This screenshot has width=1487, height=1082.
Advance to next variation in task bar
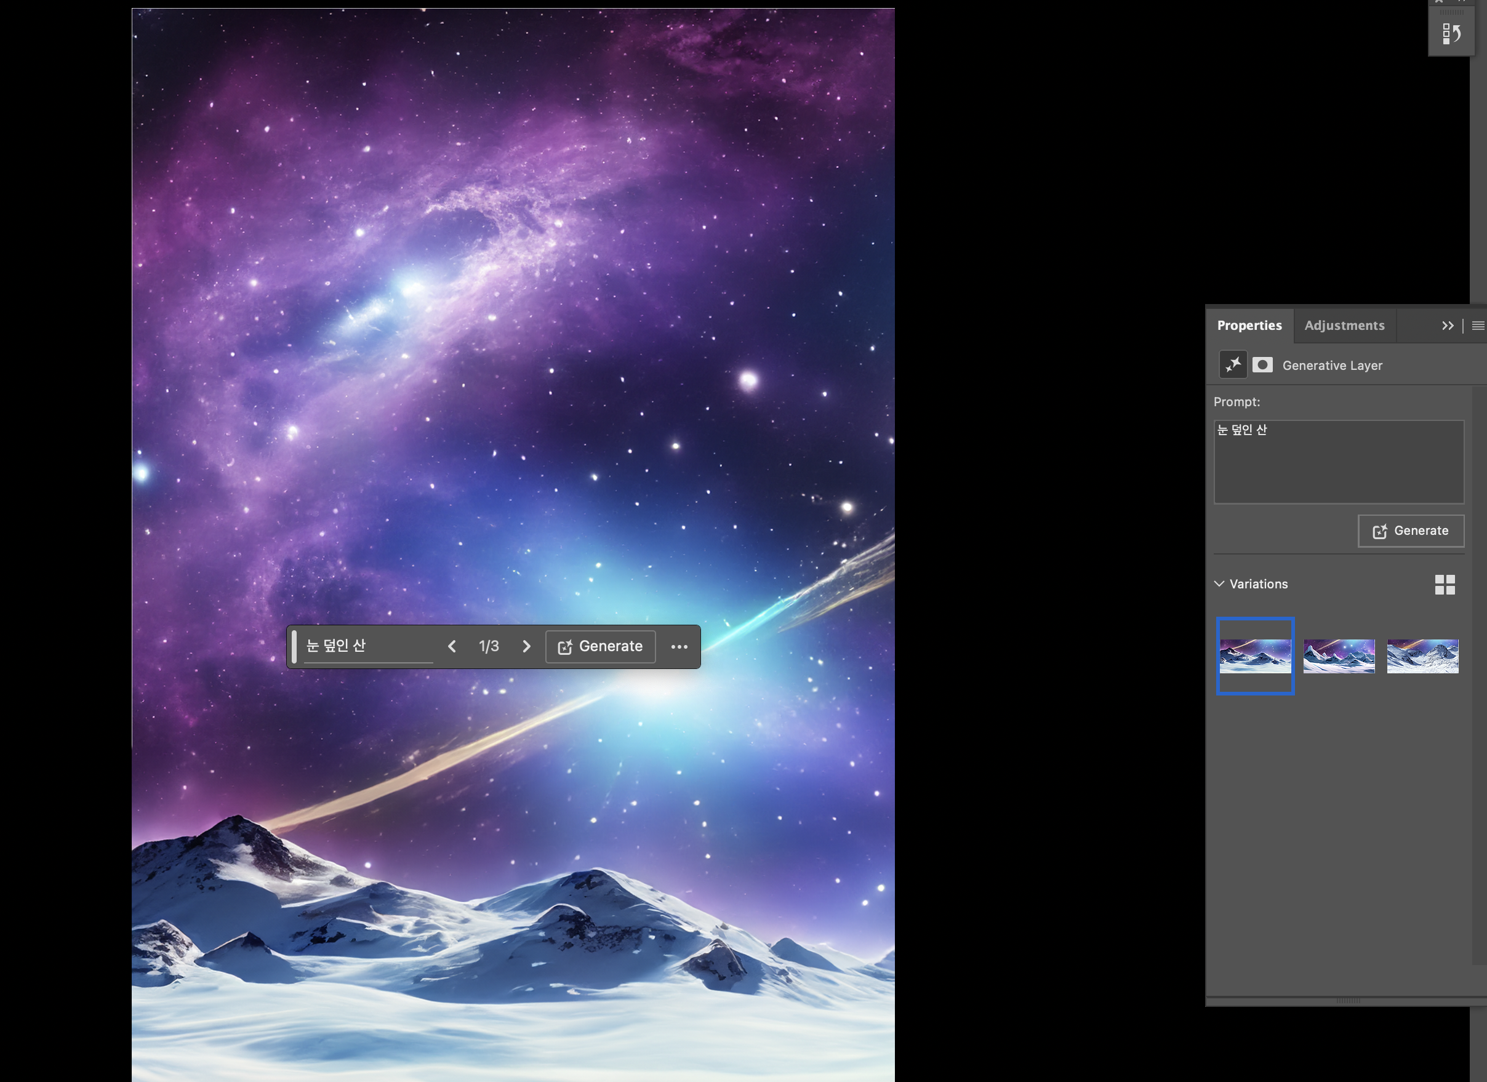pyautogui.click(x=526, y=647)
